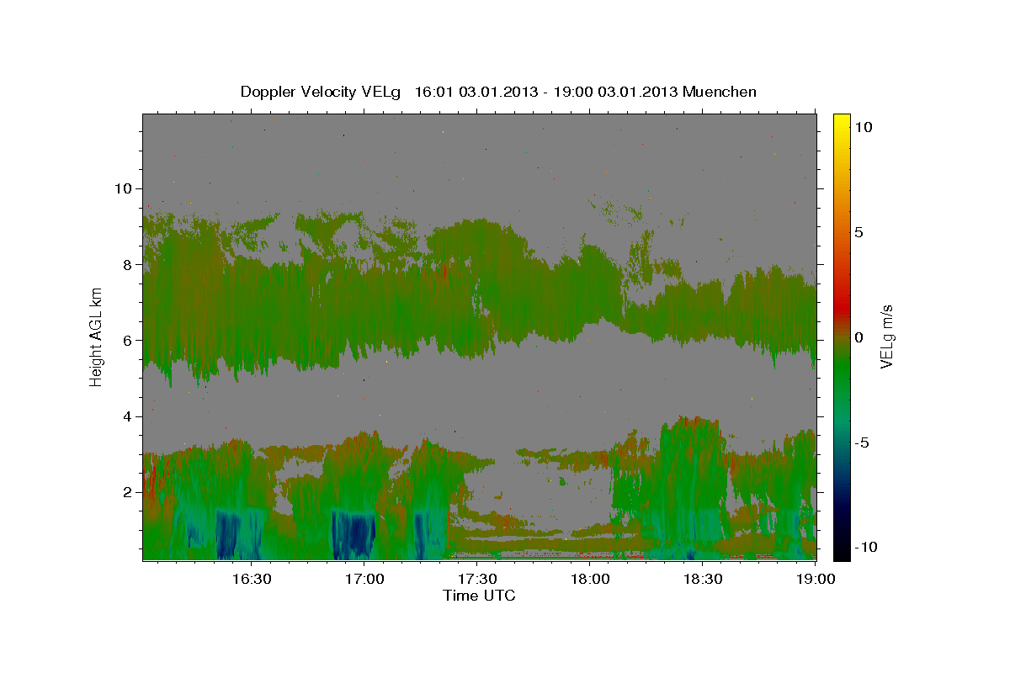The width and height of the screenshot is (1010, 673).
Task: Click the colorbar tick label -10
Action: pyautogui.click(x=864, y=547)
